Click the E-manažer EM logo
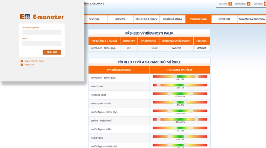 click(25, 17)
